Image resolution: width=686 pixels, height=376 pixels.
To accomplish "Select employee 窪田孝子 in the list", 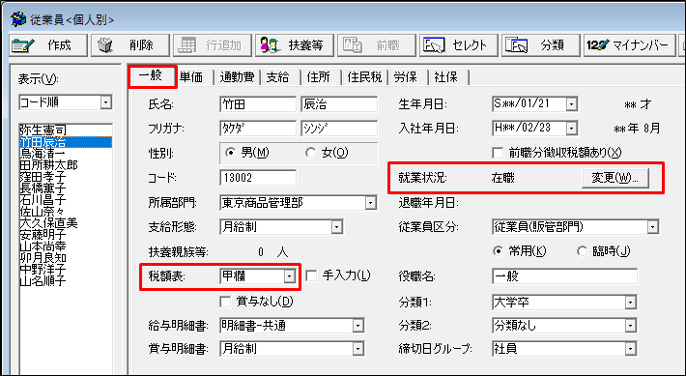I will coord(66,176).
